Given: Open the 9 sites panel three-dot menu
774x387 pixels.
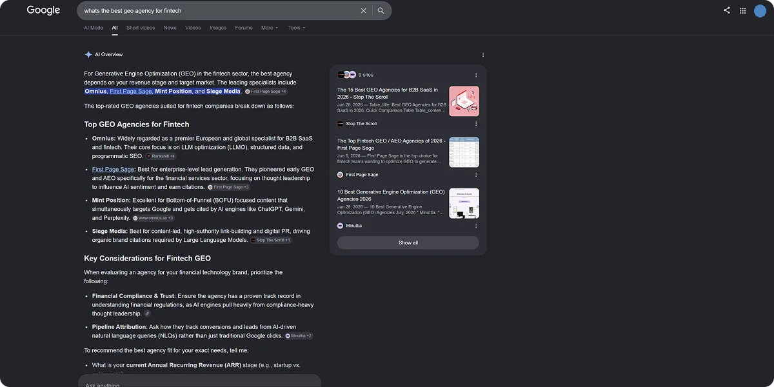Looking at the screenshot, I should pos(476,75).
